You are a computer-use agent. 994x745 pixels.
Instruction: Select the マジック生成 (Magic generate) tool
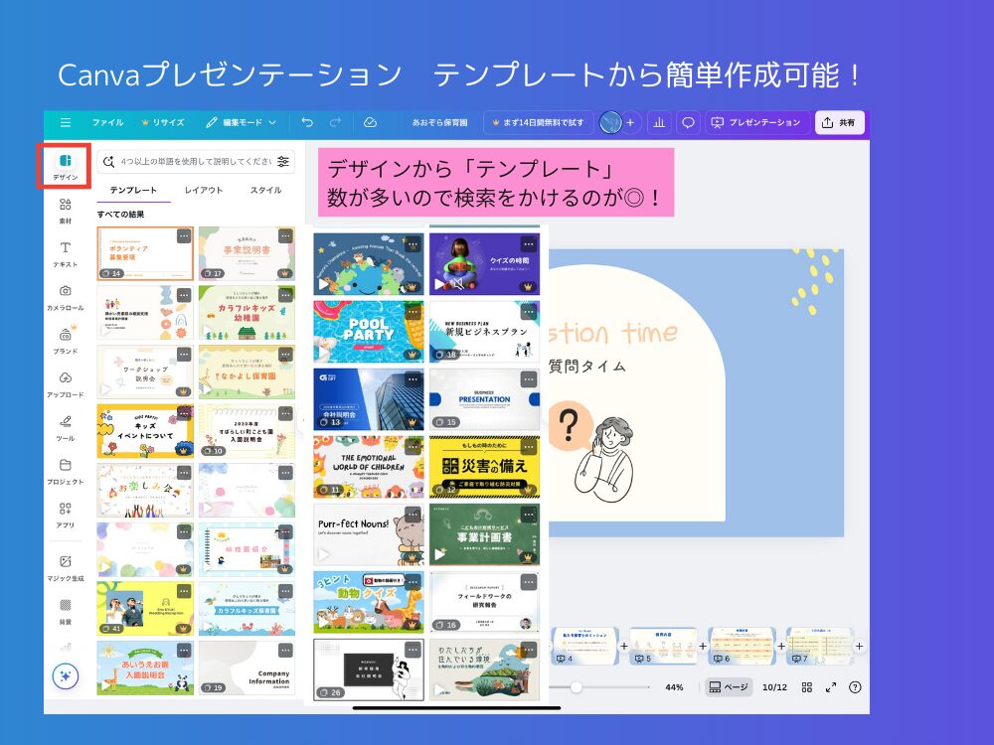point(64,569)
